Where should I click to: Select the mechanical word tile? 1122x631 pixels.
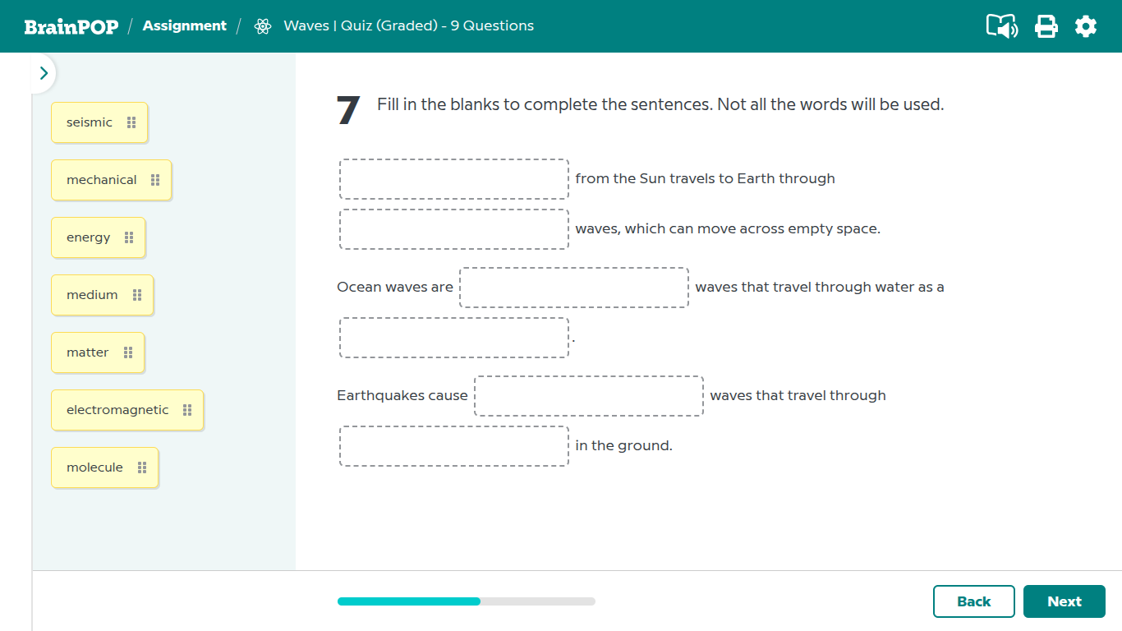tap(101, 179)
